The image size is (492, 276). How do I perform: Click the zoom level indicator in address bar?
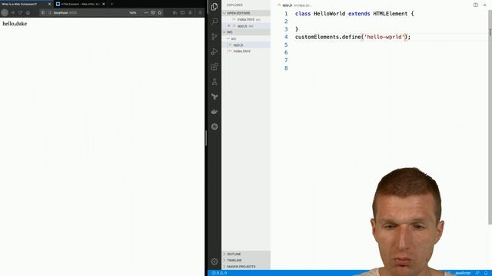tap(133, 13)
